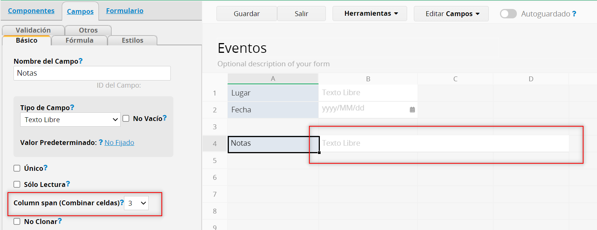Open the Fórmula tab

click(x=79, y=40)
